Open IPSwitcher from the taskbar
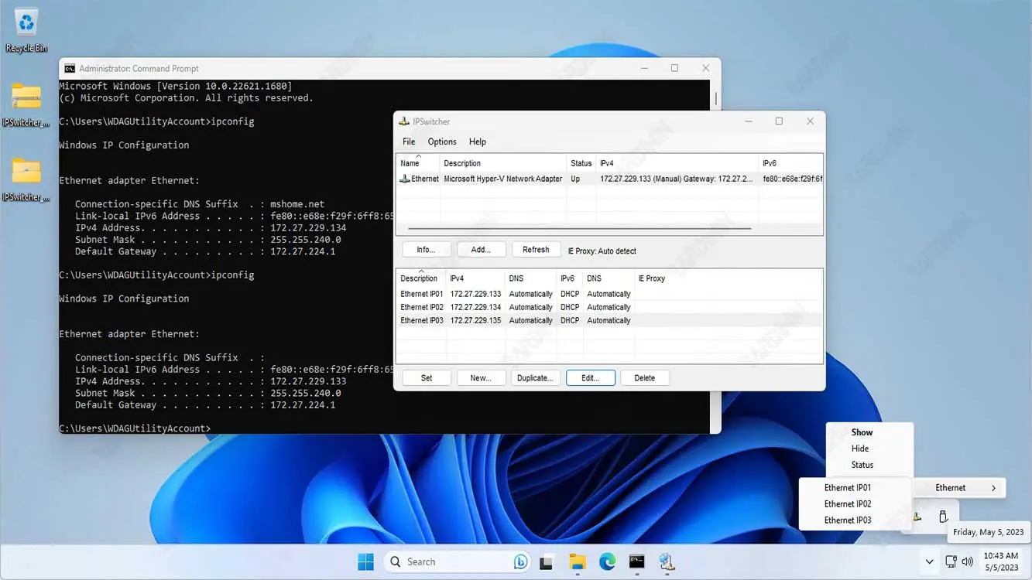The width and height of the screenshot is (1032, 580). 667,561
